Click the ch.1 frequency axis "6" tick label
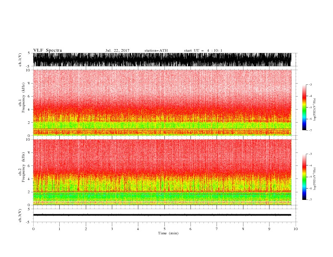Image resolution: width=333 pixels, height=257 pixels. tap(29, 96)
